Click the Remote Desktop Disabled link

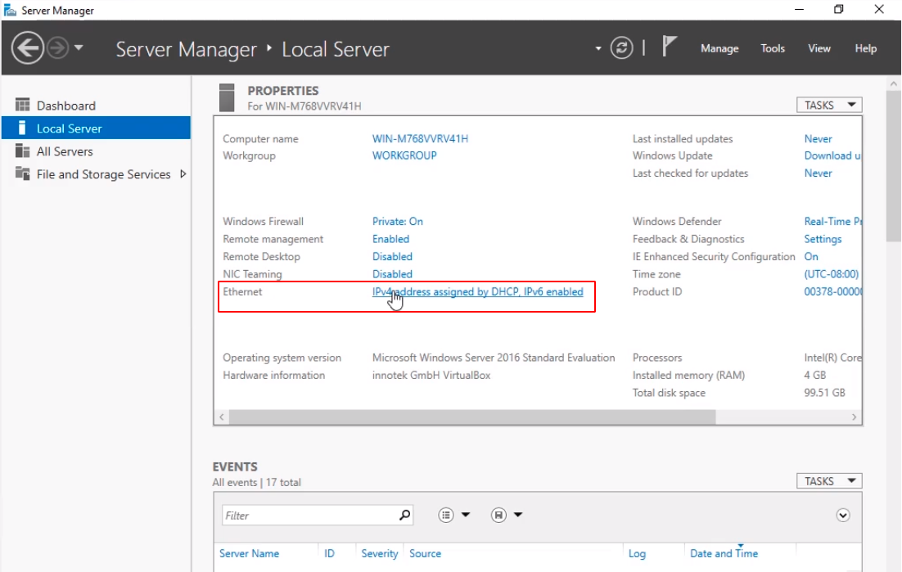392,256
